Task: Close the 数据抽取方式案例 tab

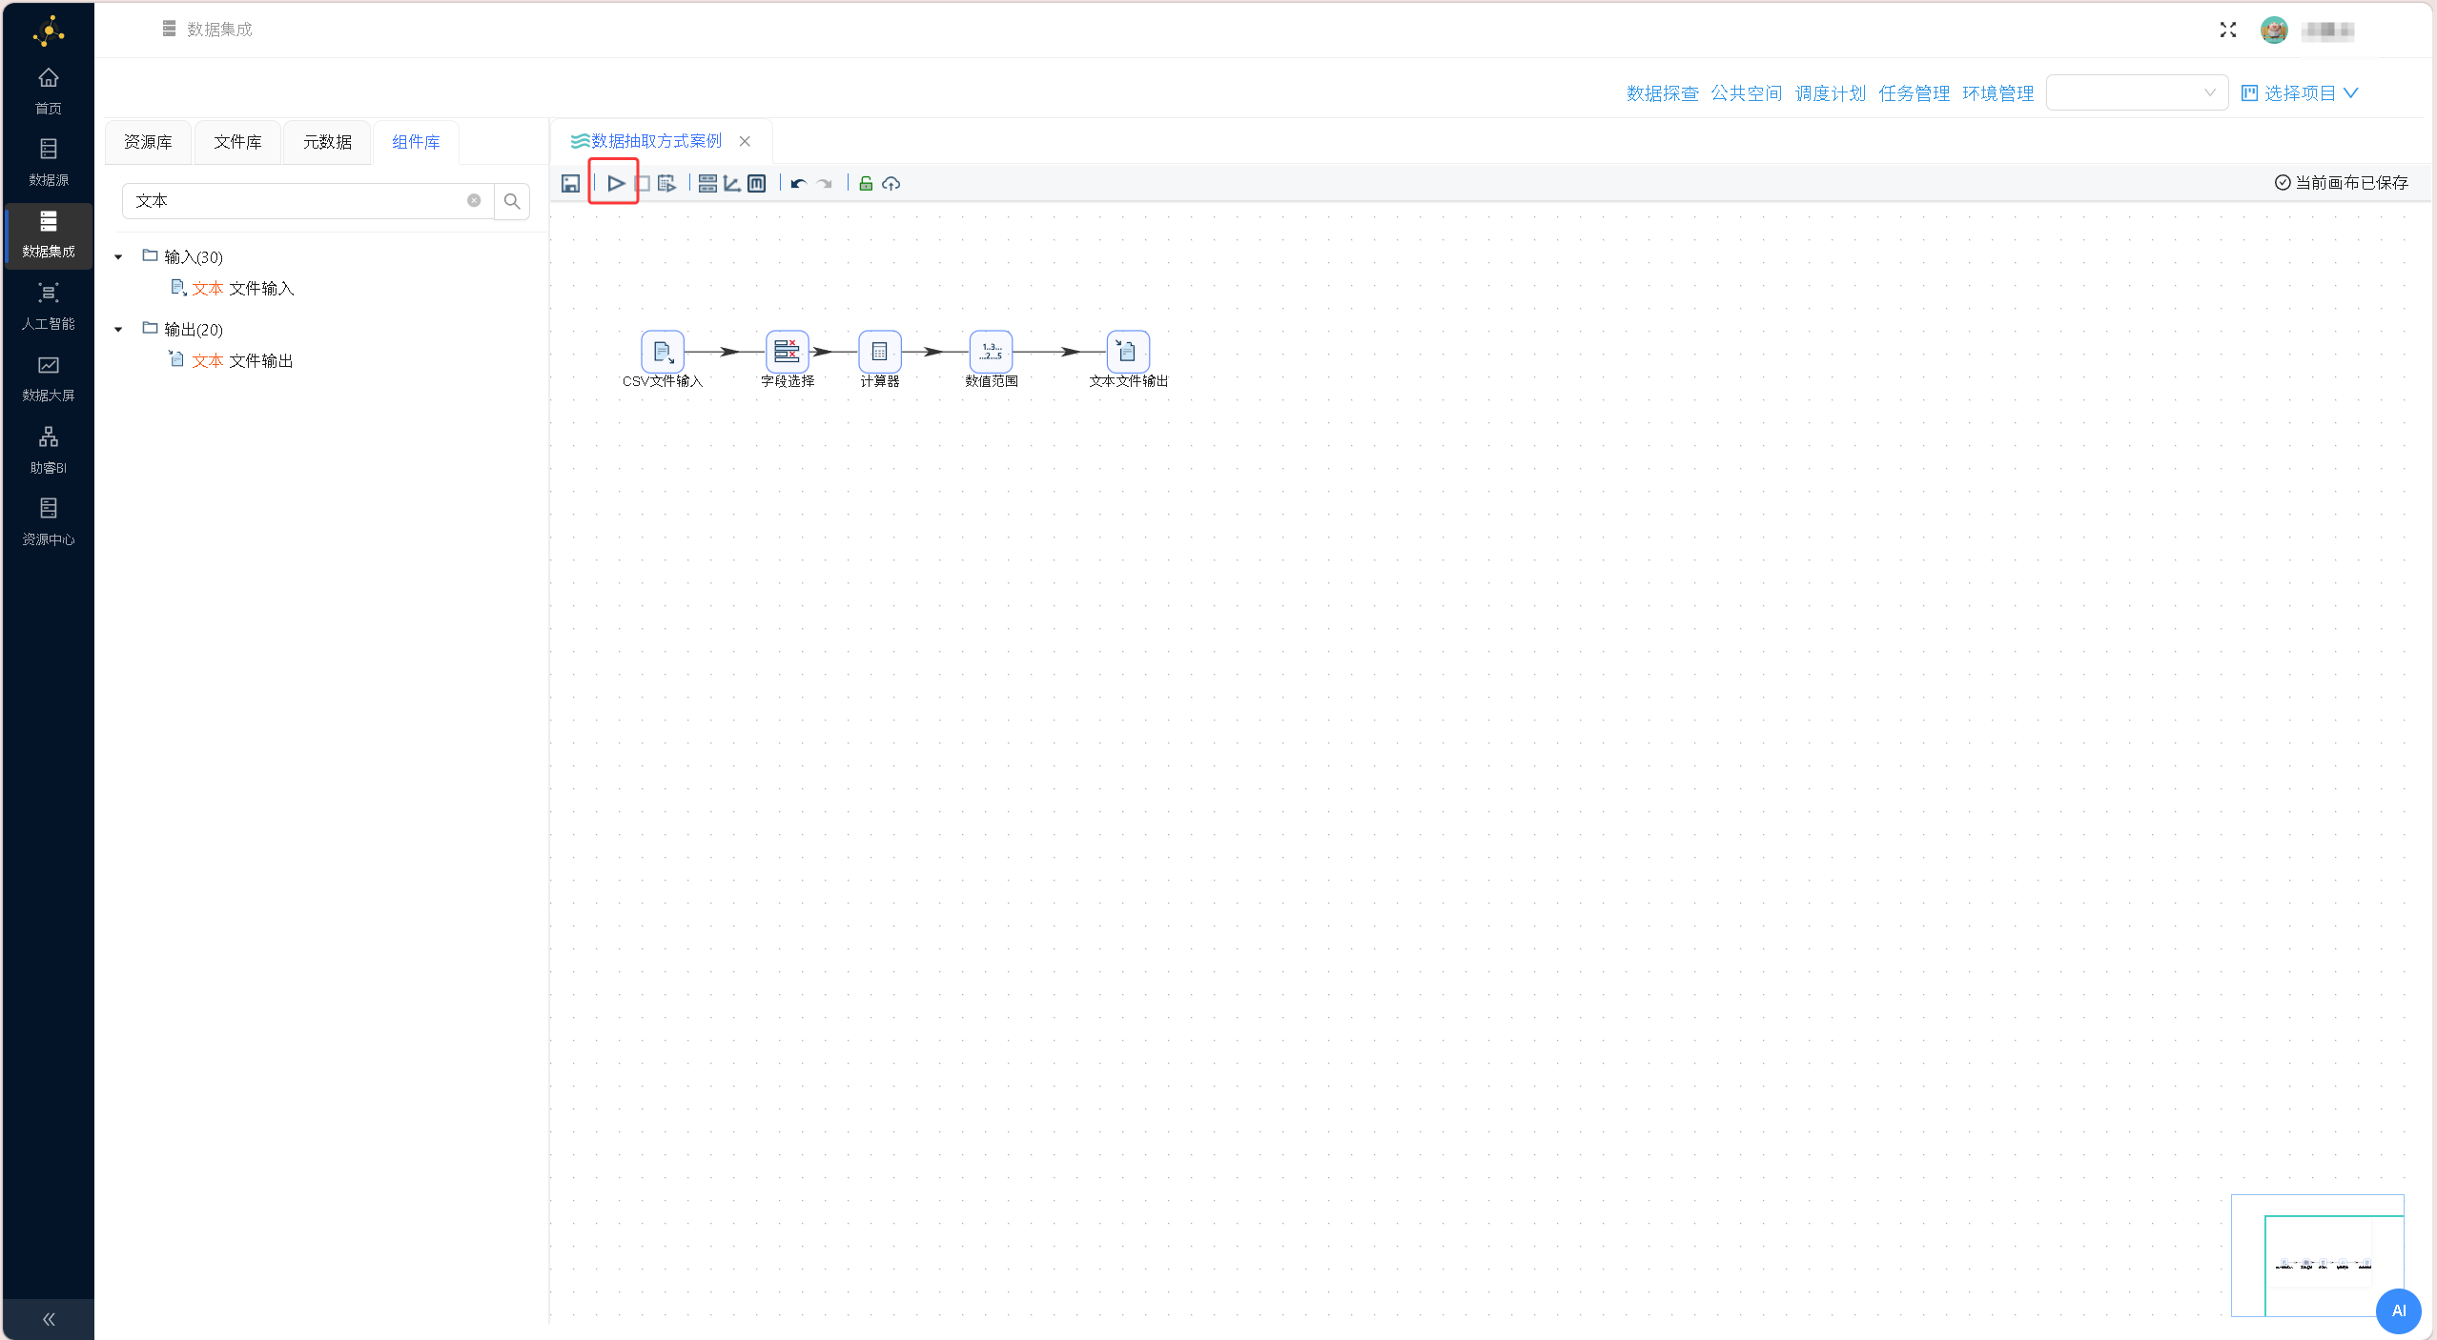Action: 745,141
